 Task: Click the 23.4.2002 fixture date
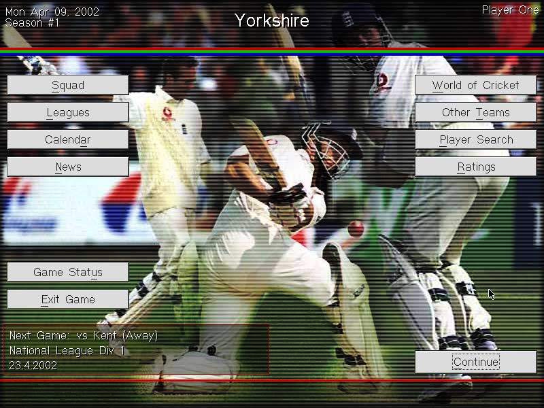33,365
